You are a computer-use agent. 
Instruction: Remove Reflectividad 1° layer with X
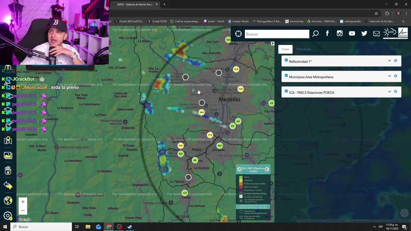tap(396, 61)
